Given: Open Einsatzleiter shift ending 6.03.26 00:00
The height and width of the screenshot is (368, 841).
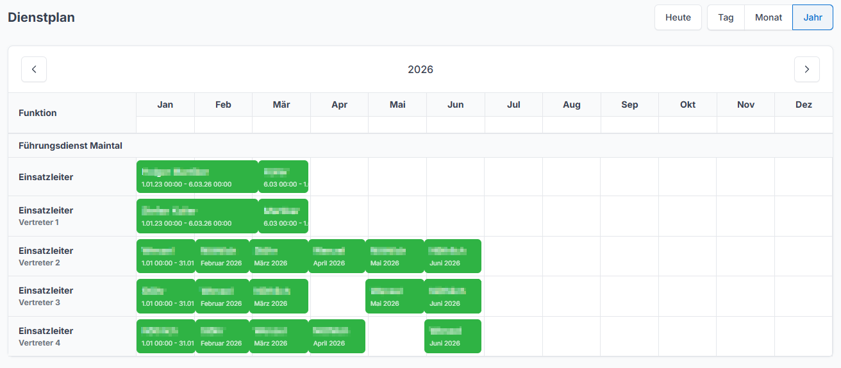Looking at the screenshot, I should point(197,178).
